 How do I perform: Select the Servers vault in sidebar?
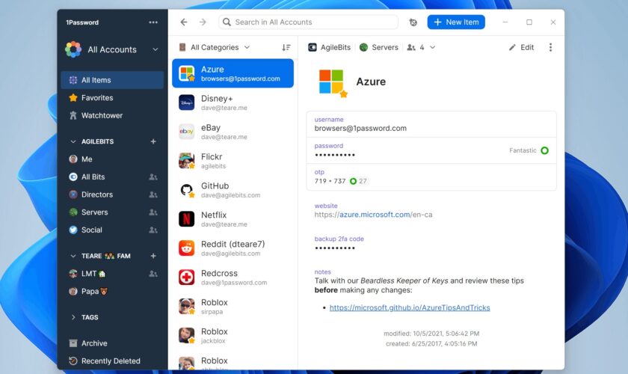94,212
